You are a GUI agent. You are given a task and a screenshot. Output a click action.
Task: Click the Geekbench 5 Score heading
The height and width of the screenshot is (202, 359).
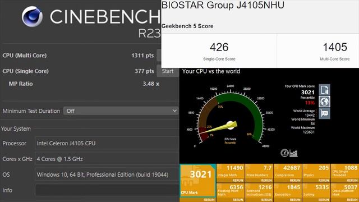coord(187,26)
